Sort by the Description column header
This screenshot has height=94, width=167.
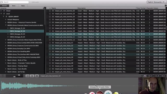107,8
